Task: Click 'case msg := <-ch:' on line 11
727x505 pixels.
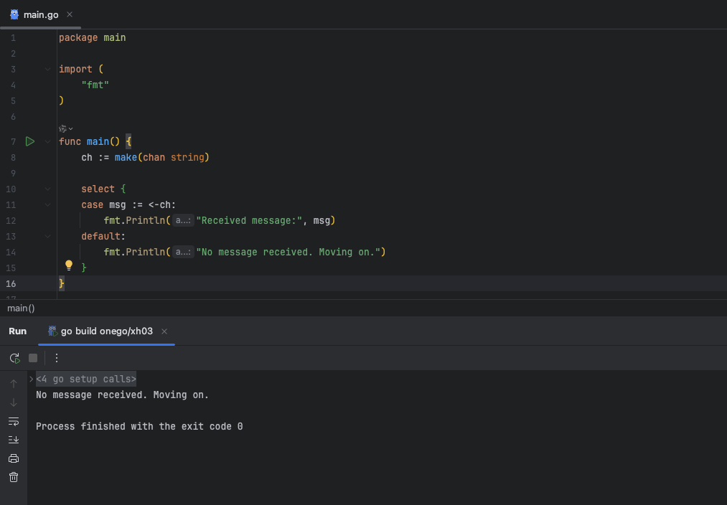Action: 128,204
